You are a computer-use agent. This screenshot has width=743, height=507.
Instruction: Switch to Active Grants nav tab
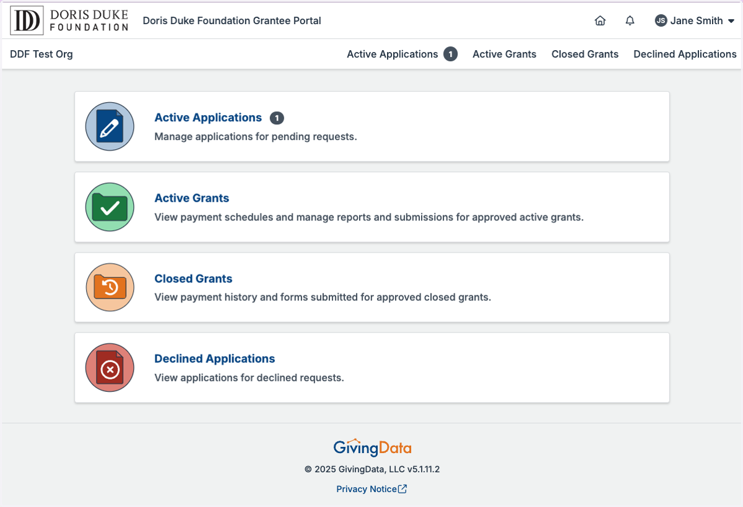tap(505, 54)
